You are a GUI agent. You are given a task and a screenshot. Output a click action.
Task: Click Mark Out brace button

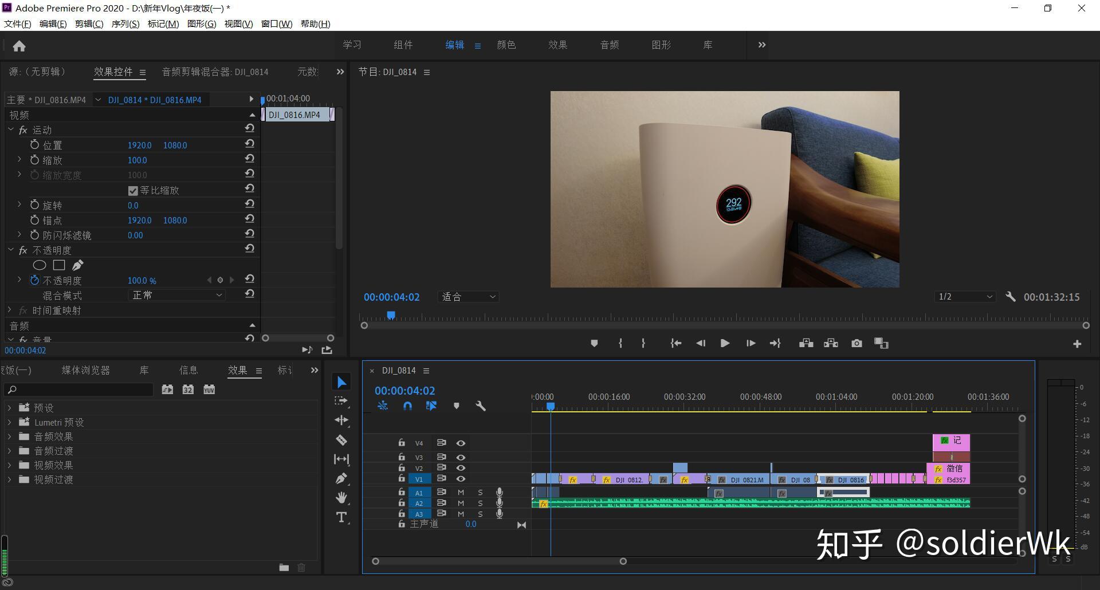coord(643,343)
